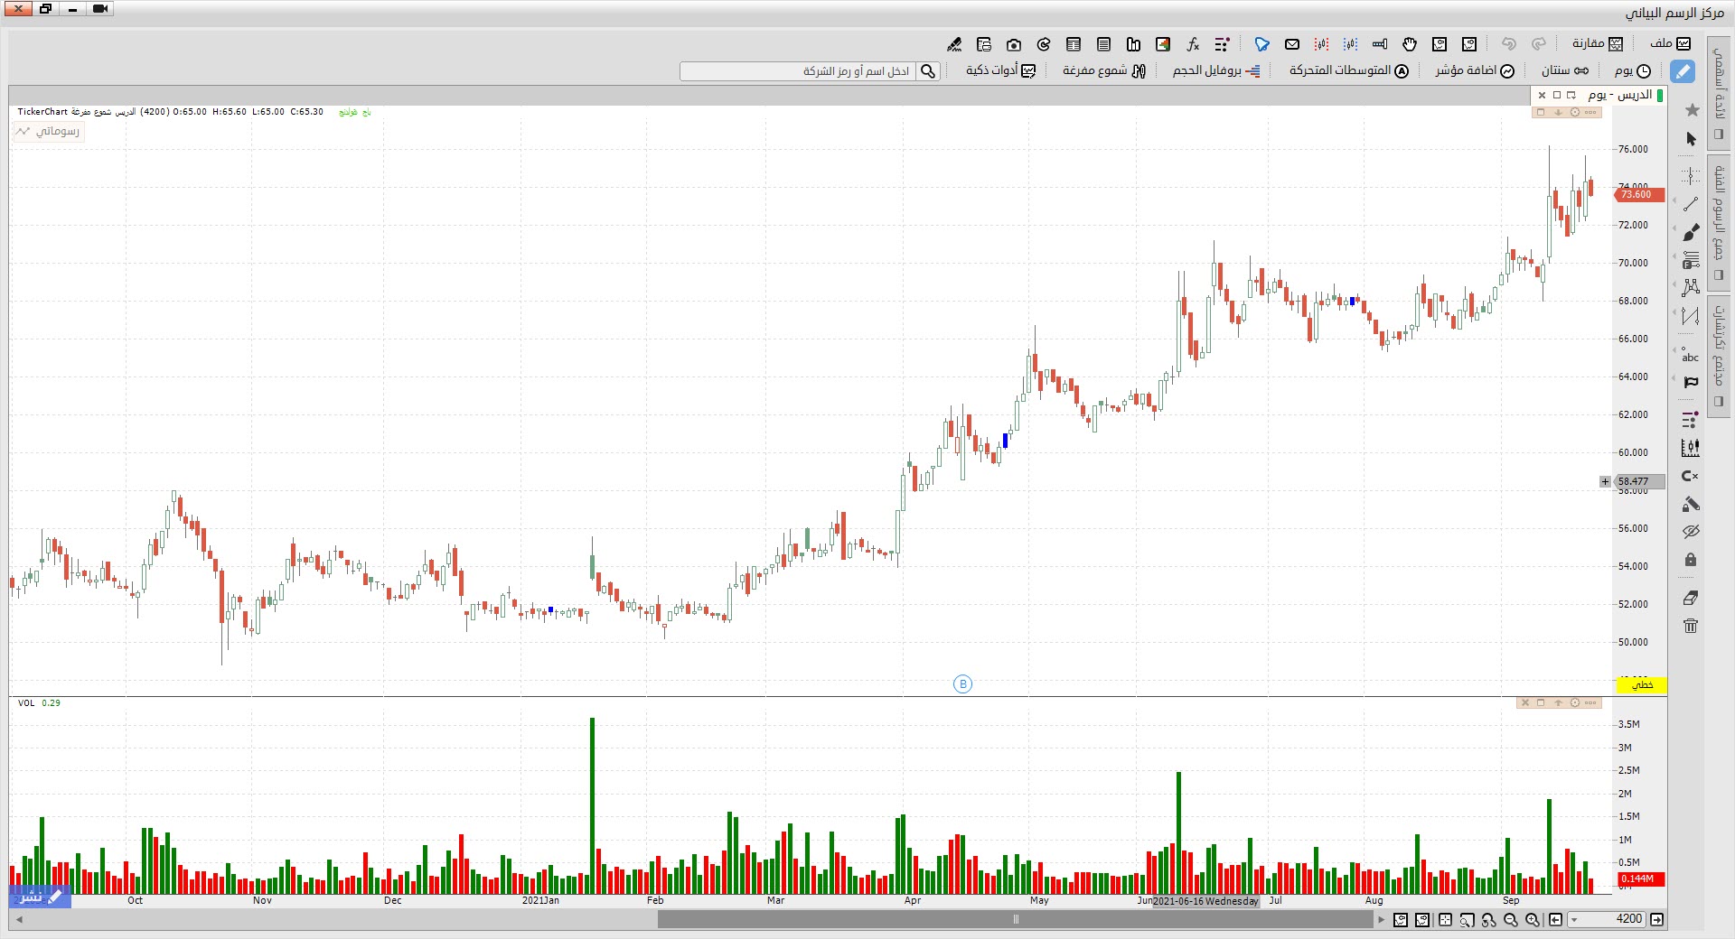Viewport: 1735px width, 939px height.
Task: Take a chart snapshot with camera icon
Action: point(1014,44)
